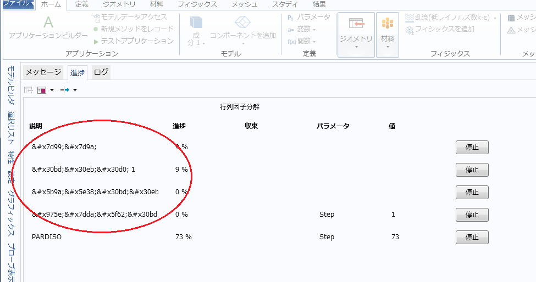Image resolution: width=536 pixels, height=282 pixels.
Task: Click Test Application (テストアプリケーション) play icon
Action: click(96, 41)
